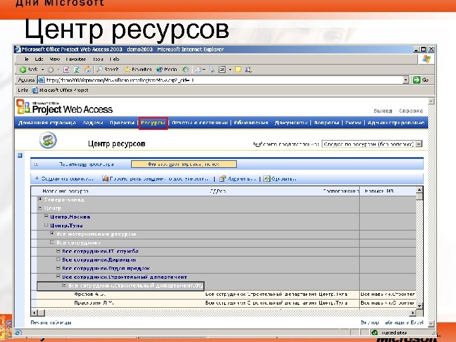456x342 pixels.
Task: Click the Windows flag logo in IE
Action: tap(426, 60)
